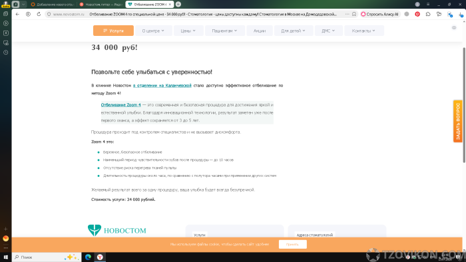This screenshot has height=262, width=466.
Task: Click the heading Позвольте себе улыбаться с уверенностью!
Action: 152,72
